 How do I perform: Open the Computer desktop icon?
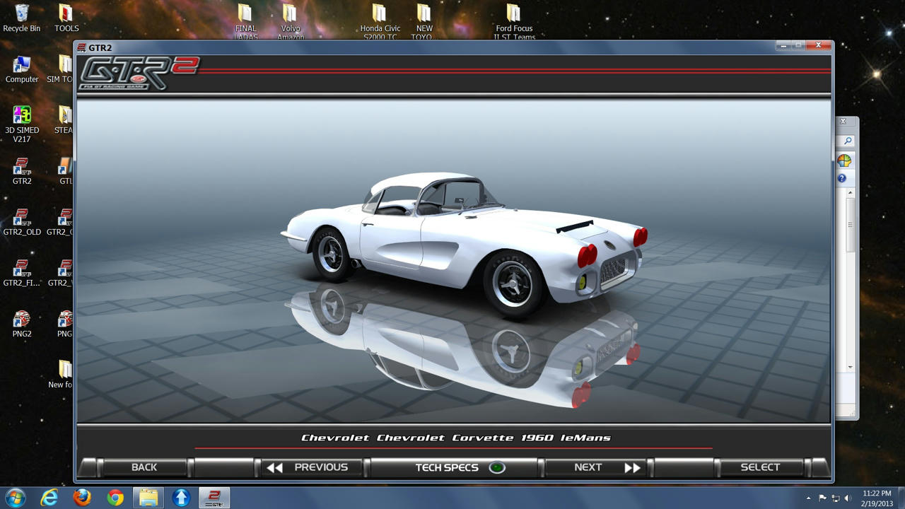point(21,69)
